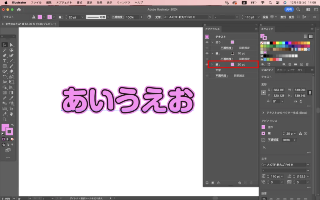Screen dimensions: 320x200
Task: Click the constrain width and height link icon
Action: click(x=310, y=93)
